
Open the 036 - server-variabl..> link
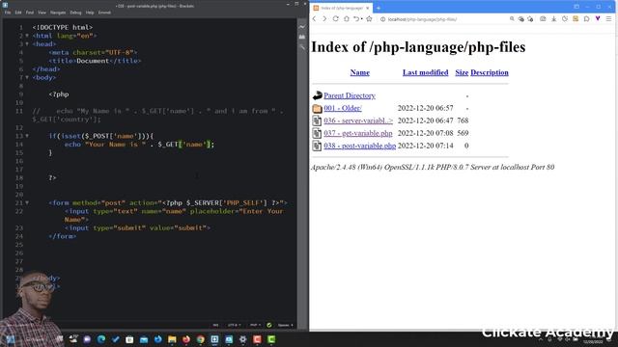click(358, 120)
